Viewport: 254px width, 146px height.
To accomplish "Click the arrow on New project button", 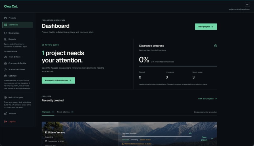I will click(212, 27).
